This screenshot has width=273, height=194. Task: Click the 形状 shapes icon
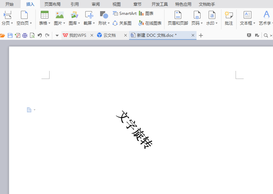pos(104,15)
